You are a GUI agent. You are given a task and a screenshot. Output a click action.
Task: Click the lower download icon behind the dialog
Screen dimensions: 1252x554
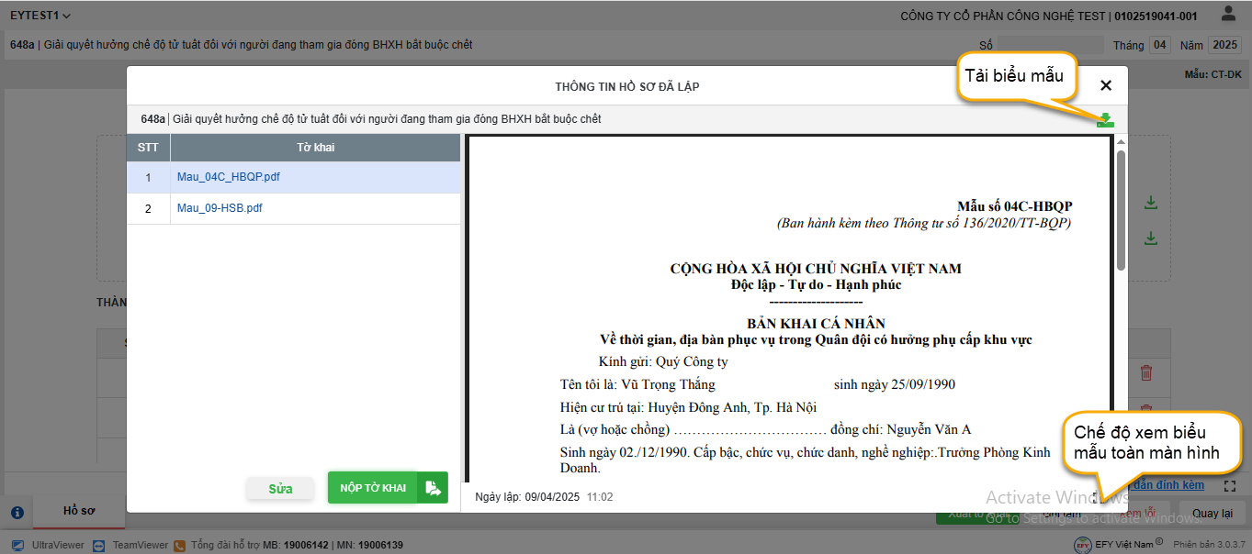(x=1150, y=238)
